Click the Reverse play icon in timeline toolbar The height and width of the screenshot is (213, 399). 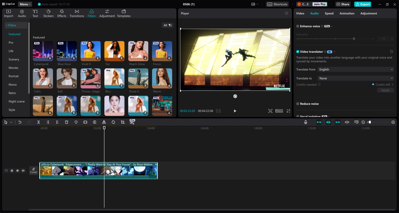point(94,122)
